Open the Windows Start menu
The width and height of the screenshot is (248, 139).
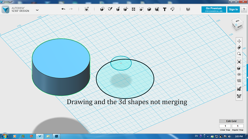click(5, 136)
